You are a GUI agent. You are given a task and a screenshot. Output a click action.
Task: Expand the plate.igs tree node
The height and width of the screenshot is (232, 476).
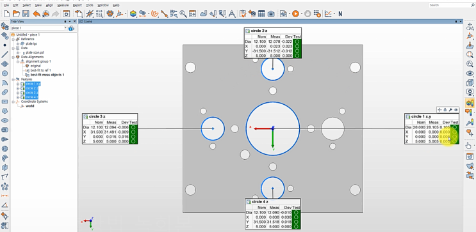coord(18,43)
